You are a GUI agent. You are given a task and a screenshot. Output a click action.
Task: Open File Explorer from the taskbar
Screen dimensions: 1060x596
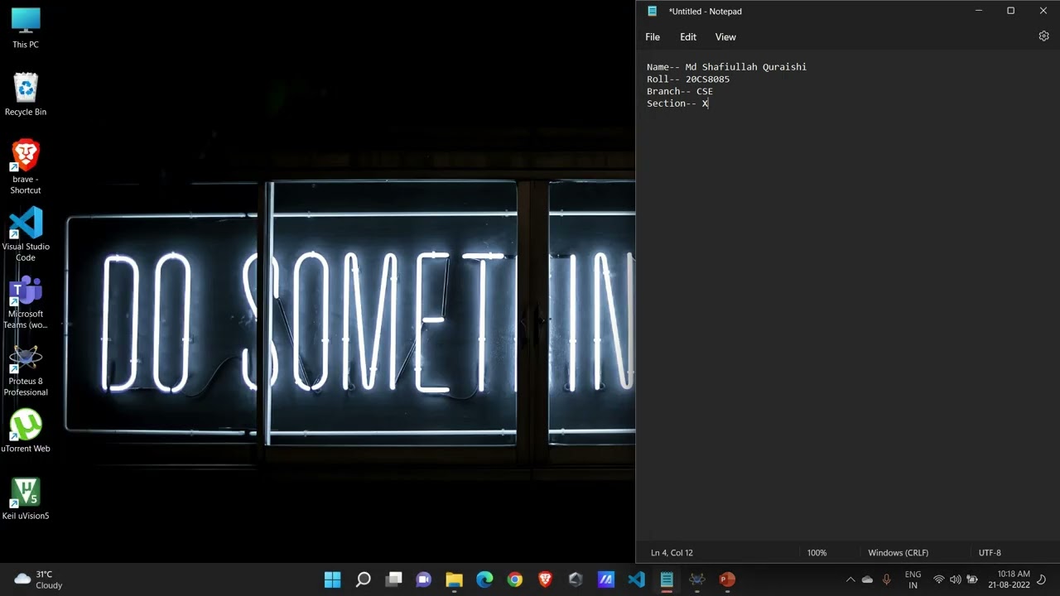[x=454, y=579]
